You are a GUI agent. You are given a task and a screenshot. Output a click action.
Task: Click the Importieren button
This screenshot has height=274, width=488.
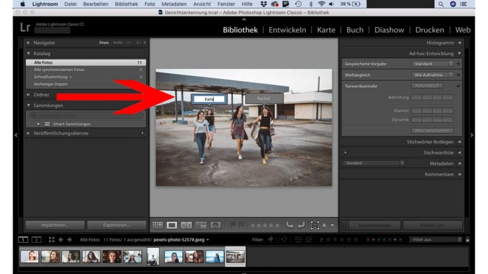[53, 225]
